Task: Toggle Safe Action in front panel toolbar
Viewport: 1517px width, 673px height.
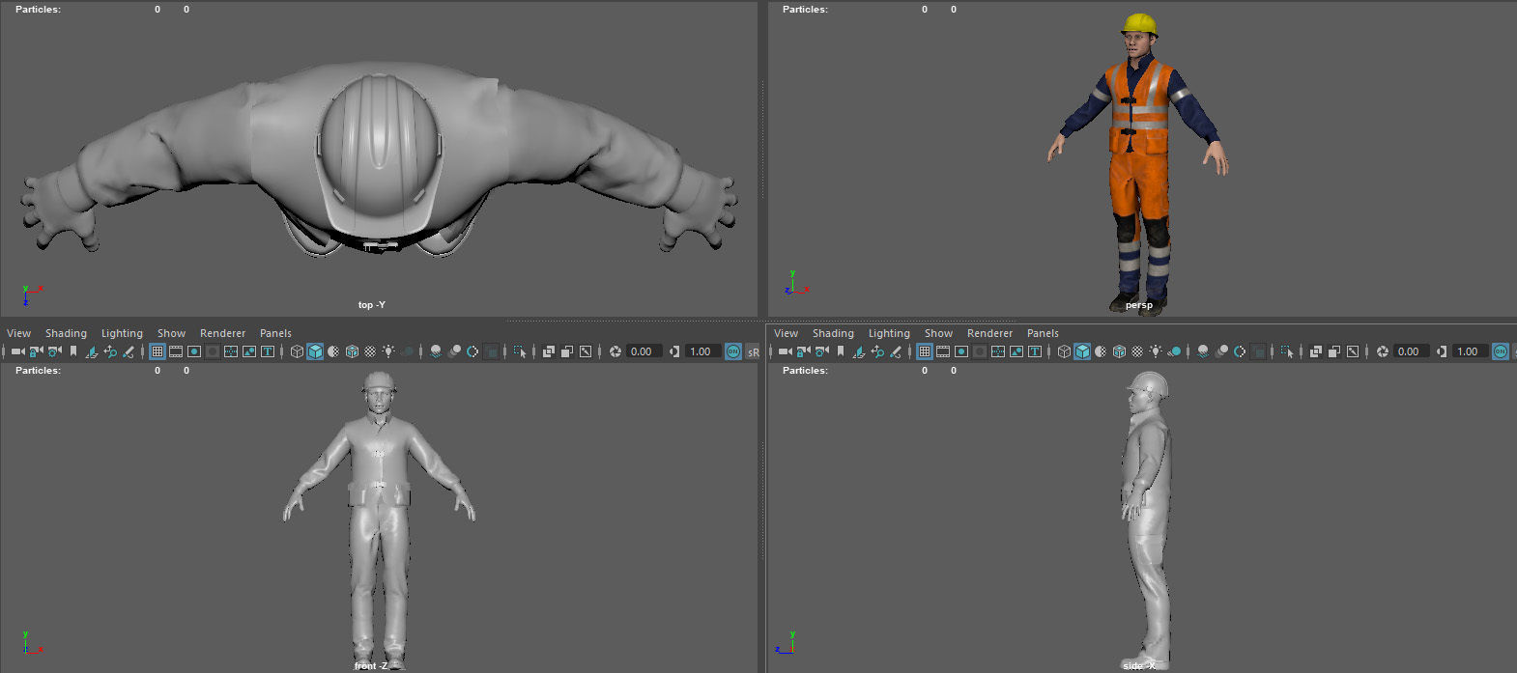Action: point(249,351)
